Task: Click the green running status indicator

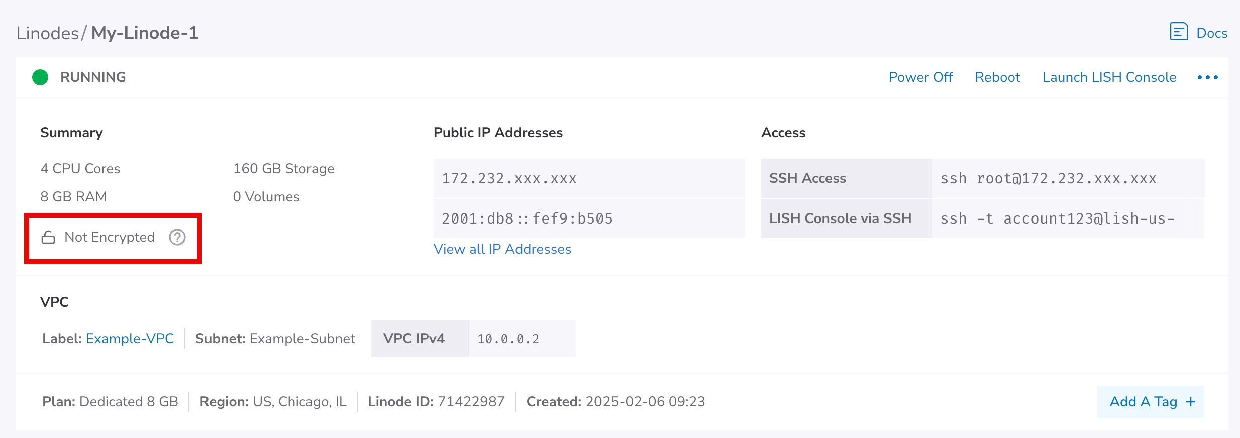Action: coord(40,77)
